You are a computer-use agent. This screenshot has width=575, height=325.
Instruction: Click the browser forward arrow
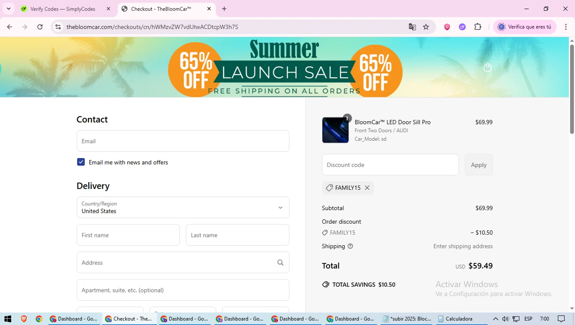(25, 27)
